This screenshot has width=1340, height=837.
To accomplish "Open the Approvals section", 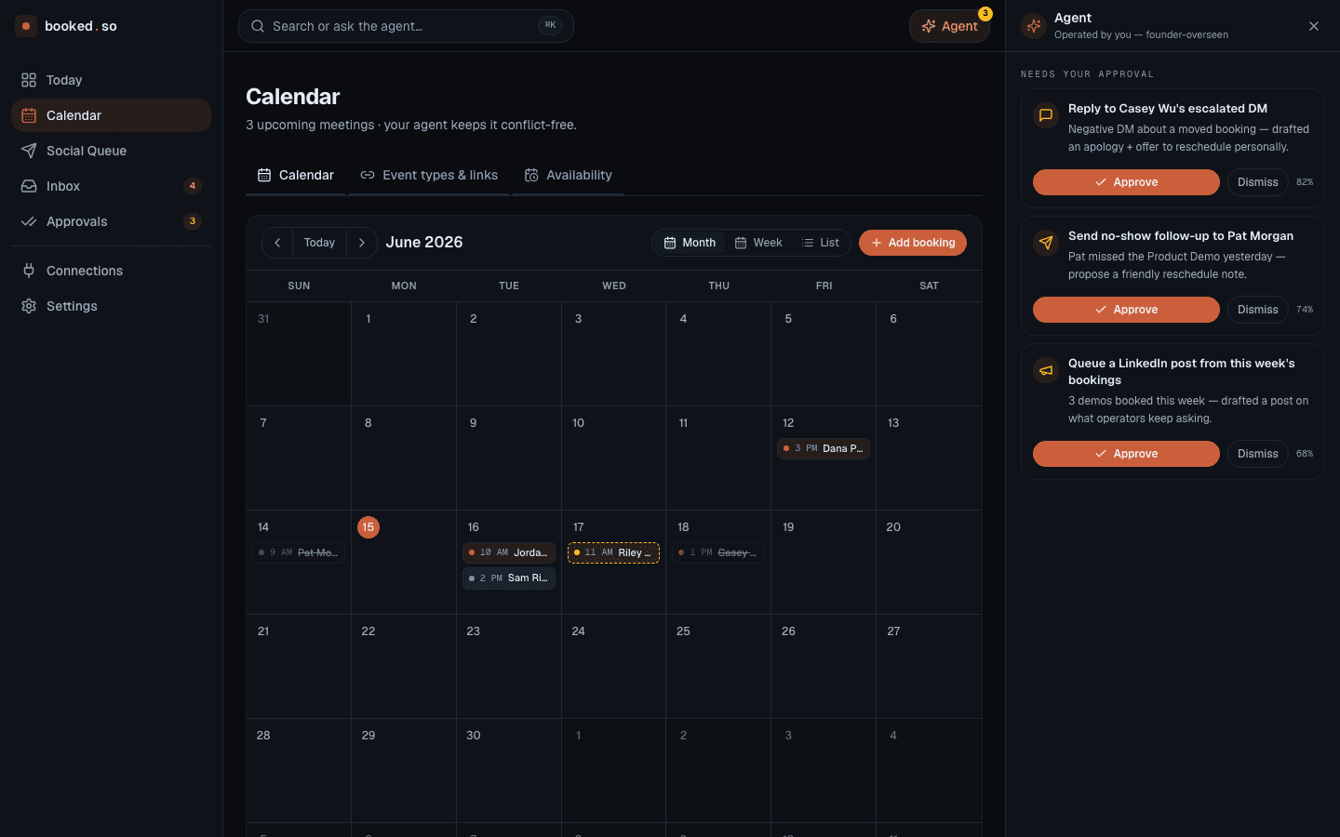I will 111,221.
